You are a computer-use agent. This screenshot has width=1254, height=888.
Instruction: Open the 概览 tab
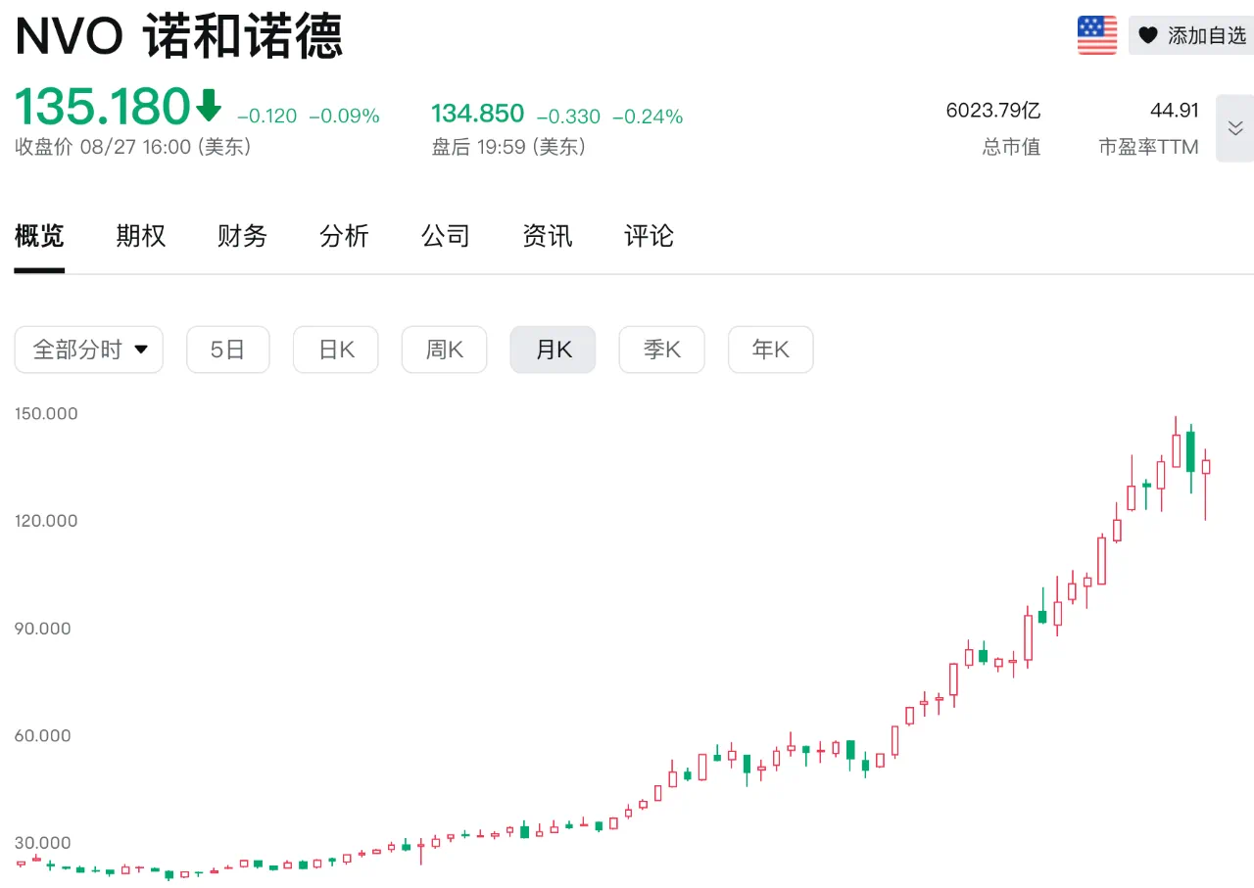tap(39, 236)
